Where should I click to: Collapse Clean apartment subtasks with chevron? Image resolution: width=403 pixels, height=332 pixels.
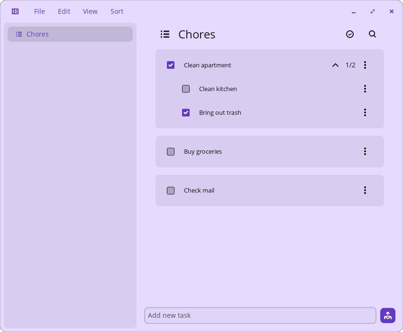pyautogui.click(x=335, y=65)
